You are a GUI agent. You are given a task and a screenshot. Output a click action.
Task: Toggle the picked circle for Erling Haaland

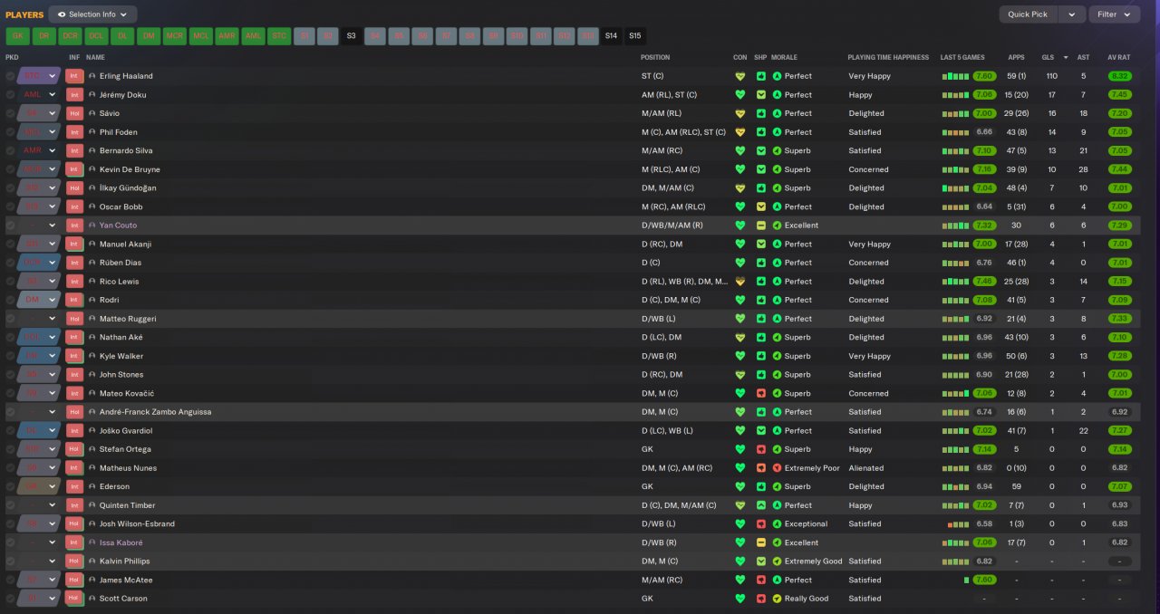[10, 76]
